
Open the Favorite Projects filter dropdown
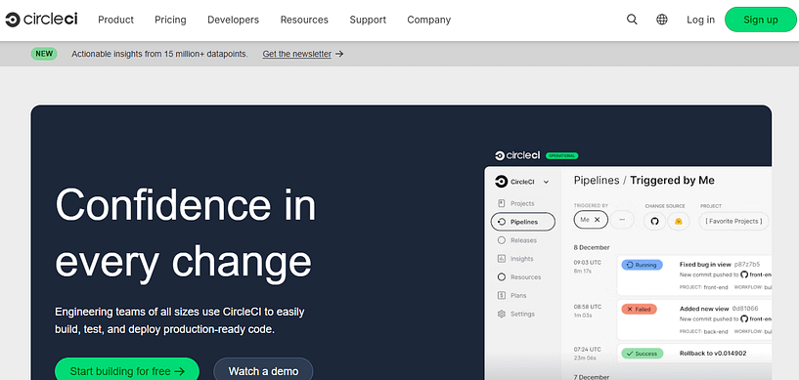click(x=733, y=221)
